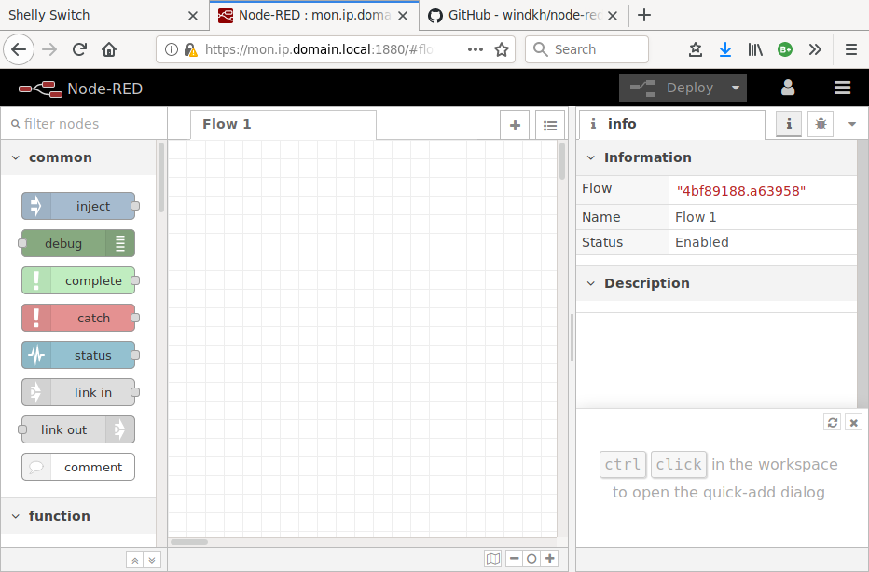Screen dimensions: 869x572
Task: Open page actions ellipsis menu
Action: tap(476, 49)
